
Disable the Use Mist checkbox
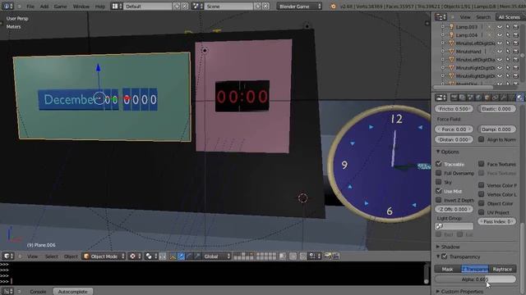coord(438,191)
